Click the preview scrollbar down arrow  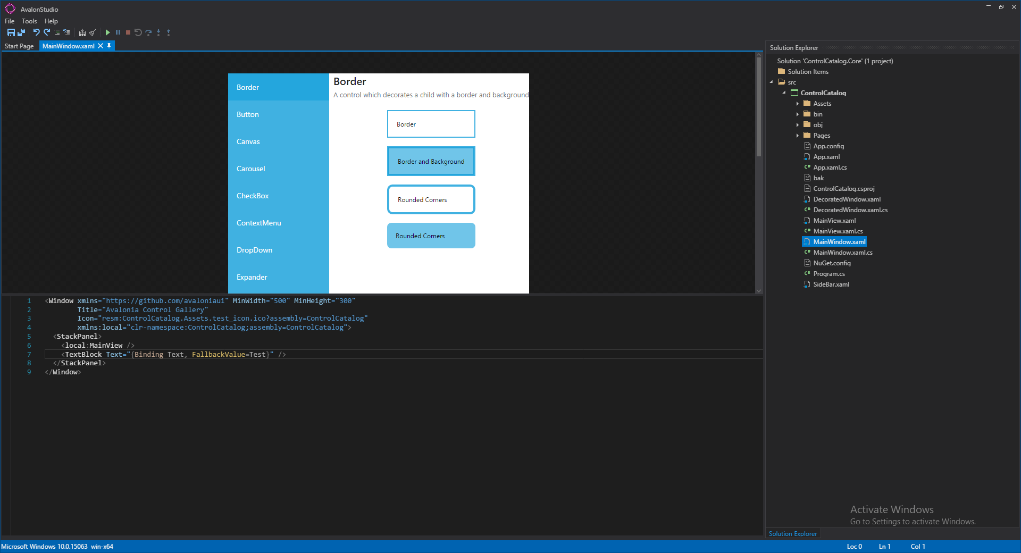(x=759, y=290)
